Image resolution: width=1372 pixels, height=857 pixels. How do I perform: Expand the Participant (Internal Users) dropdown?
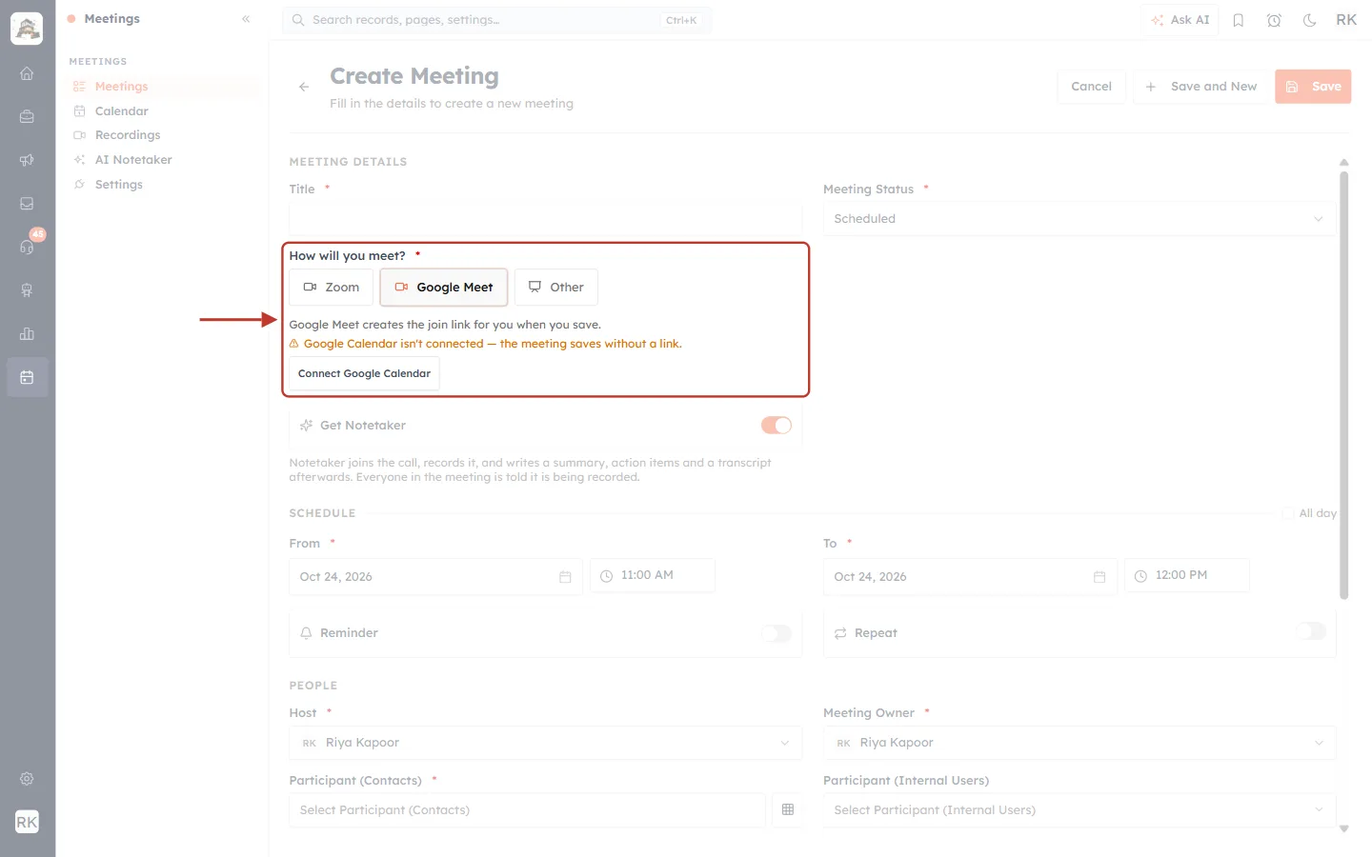(1079, 810)
